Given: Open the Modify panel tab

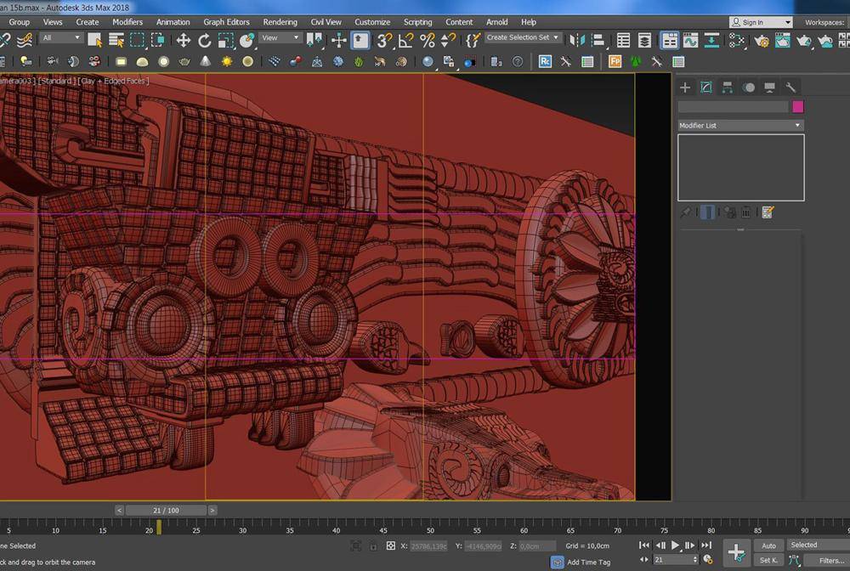Looking at the screenshot, I should (x=705, y=88).
